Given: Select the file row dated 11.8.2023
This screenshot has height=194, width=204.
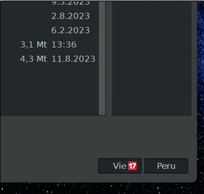Looking at the screenshot, I should tap(49, 59).
